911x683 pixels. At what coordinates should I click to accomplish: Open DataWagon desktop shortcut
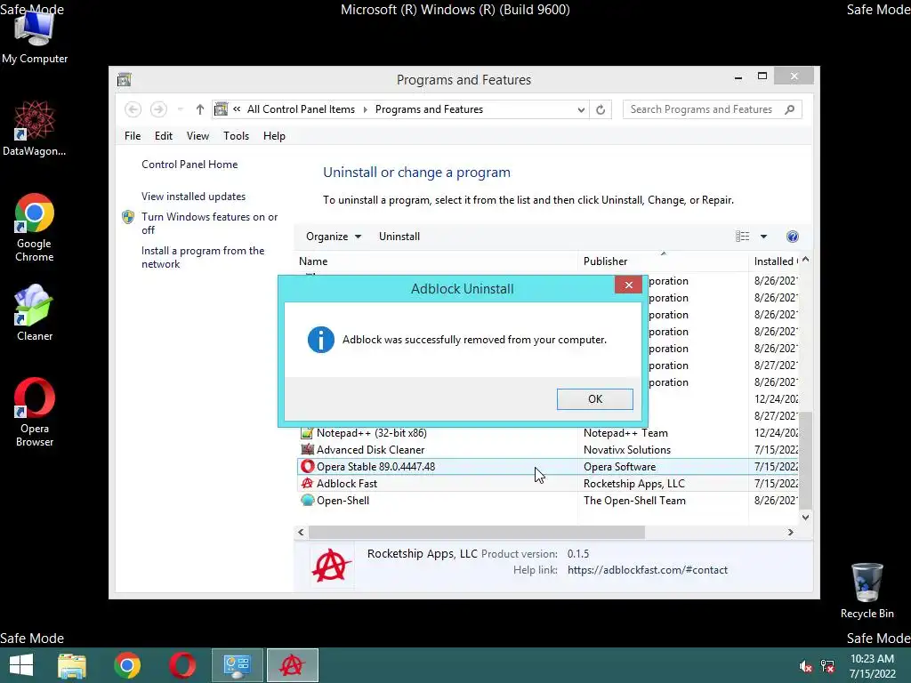click(35, 128)
